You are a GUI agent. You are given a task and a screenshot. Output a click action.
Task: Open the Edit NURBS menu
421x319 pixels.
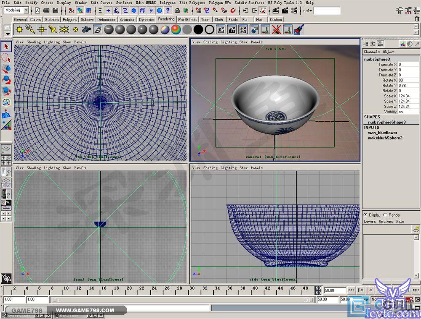[x=146, y=3]
